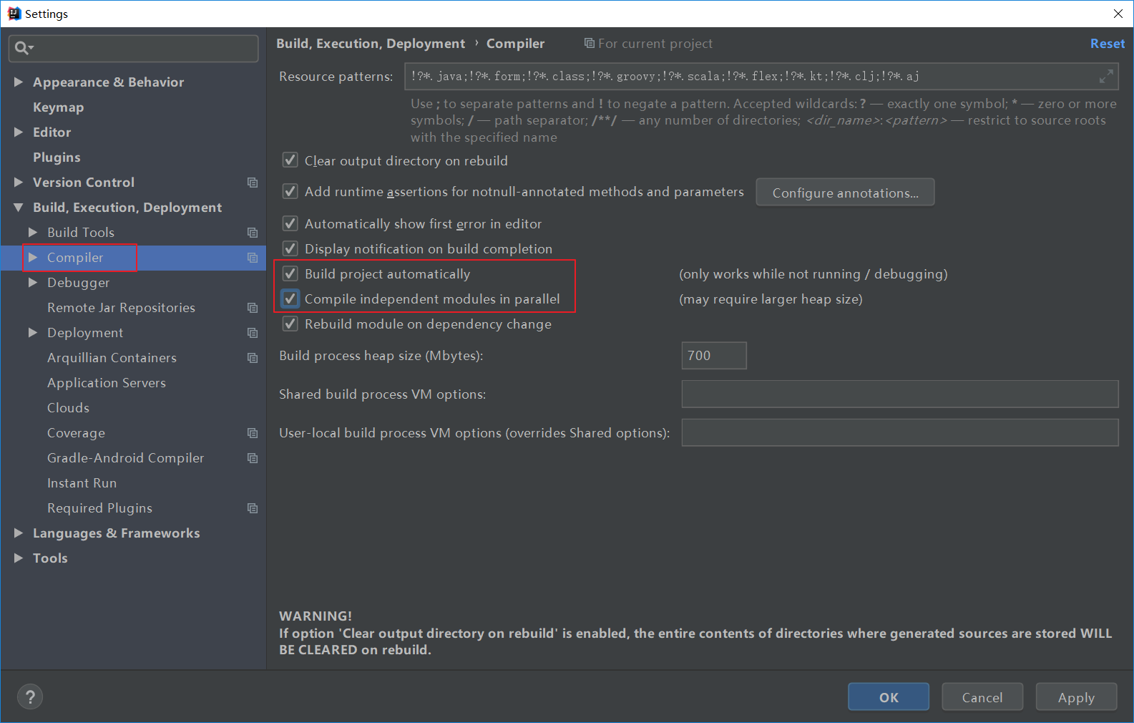Click project-level icon beside Build Tools
The height and width of the screenshot is (723, 1134).
point(253,233)
